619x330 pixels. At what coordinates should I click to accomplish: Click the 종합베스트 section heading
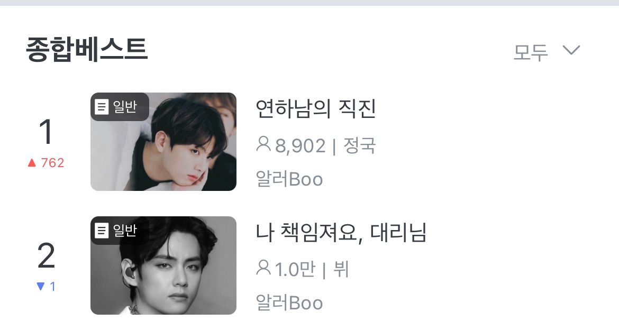pos(87,49)
